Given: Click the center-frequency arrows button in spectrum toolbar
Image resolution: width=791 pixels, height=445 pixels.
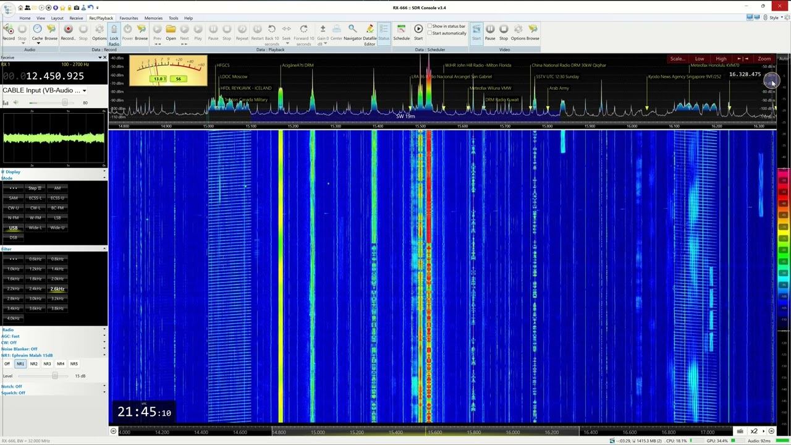Looking at the screenshot, I should (743, 59).
